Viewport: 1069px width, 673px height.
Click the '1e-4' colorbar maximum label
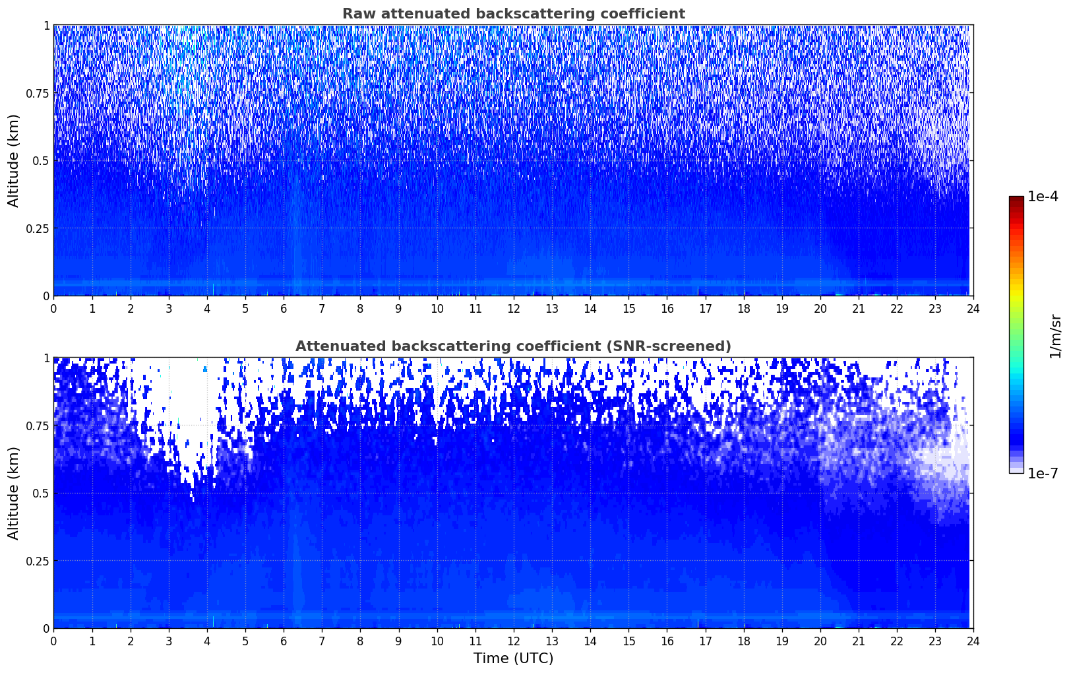(1043, 197)
